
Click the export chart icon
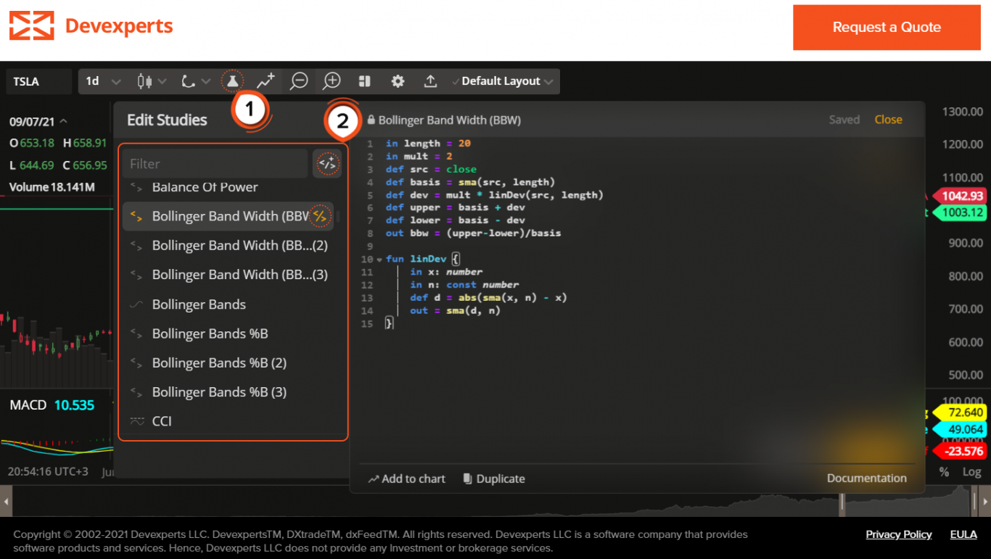tap(430, 80)
